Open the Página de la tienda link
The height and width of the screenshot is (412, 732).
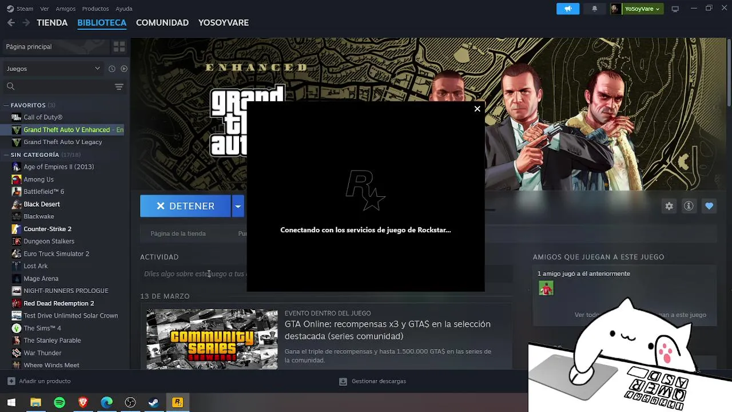click(178, 233)
